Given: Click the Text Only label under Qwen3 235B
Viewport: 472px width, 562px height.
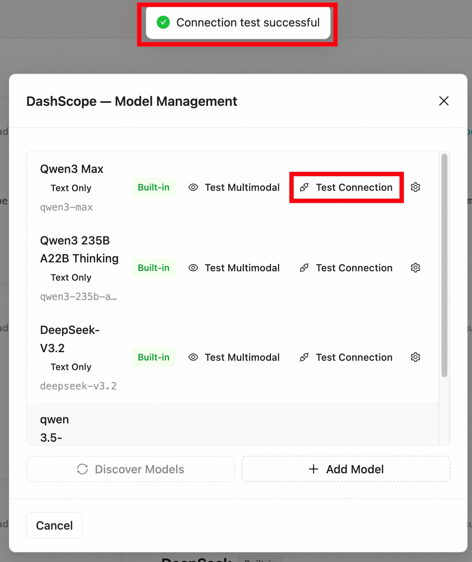Looking at the screenshot, I should [71, 277].
